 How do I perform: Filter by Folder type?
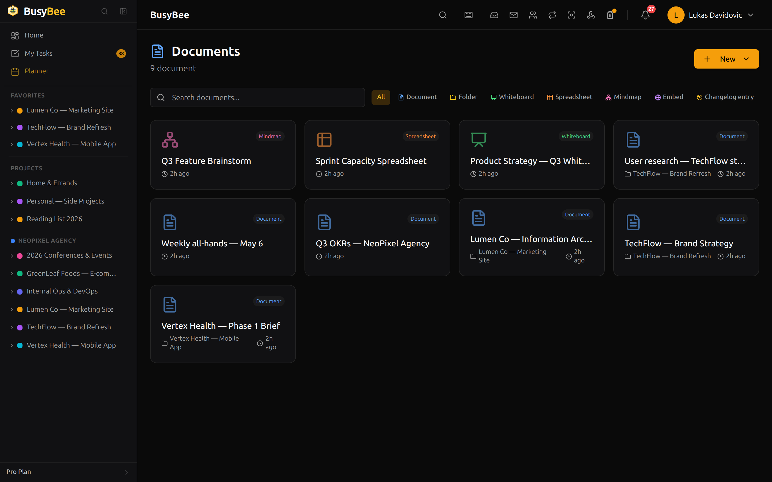click(463, 97)
